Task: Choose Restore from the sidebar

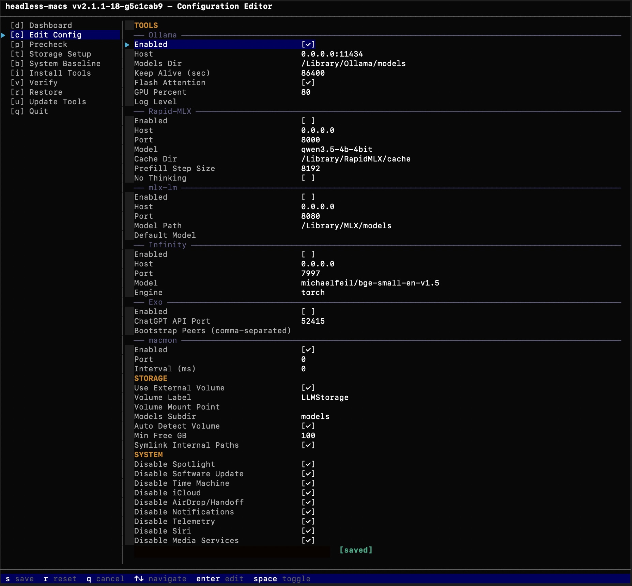Action: point(36,92)
